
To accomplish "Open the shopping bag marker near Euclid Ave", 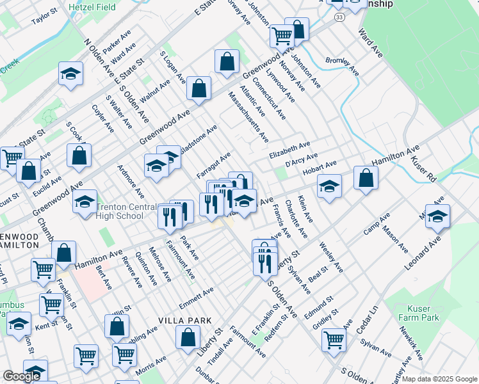I will 29,171.
